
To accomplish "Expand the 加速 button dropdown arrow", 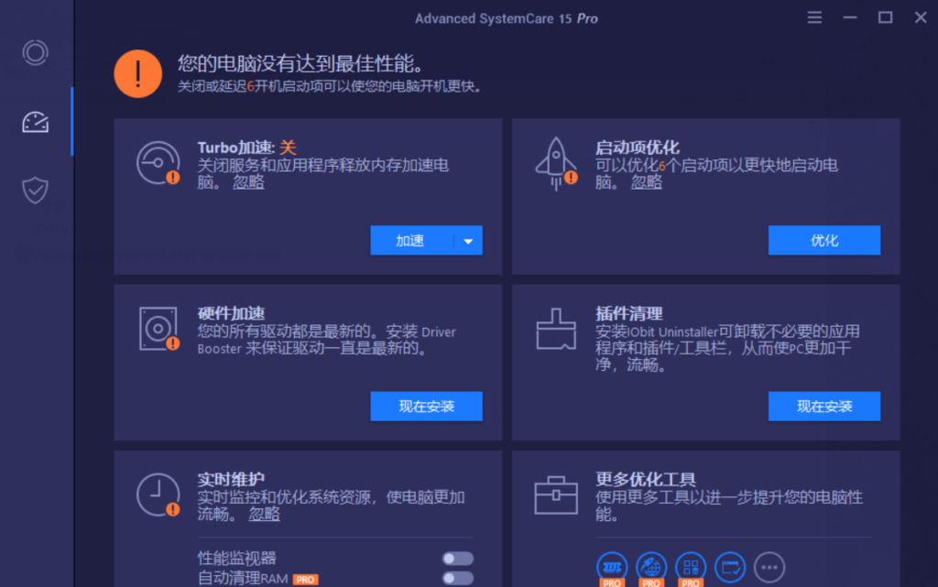I will 468,241.
